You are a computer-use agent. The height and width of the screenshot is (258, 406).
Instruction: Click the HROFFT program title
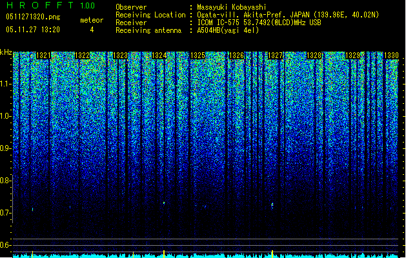point(40,5)
